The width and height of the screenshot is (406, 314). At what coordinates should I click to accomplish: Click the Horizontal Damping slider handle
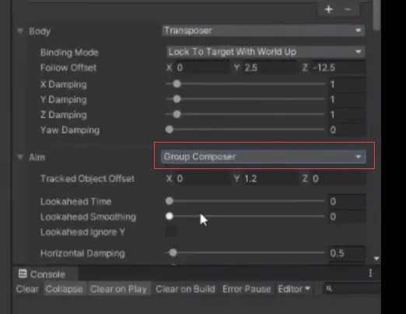173,252
